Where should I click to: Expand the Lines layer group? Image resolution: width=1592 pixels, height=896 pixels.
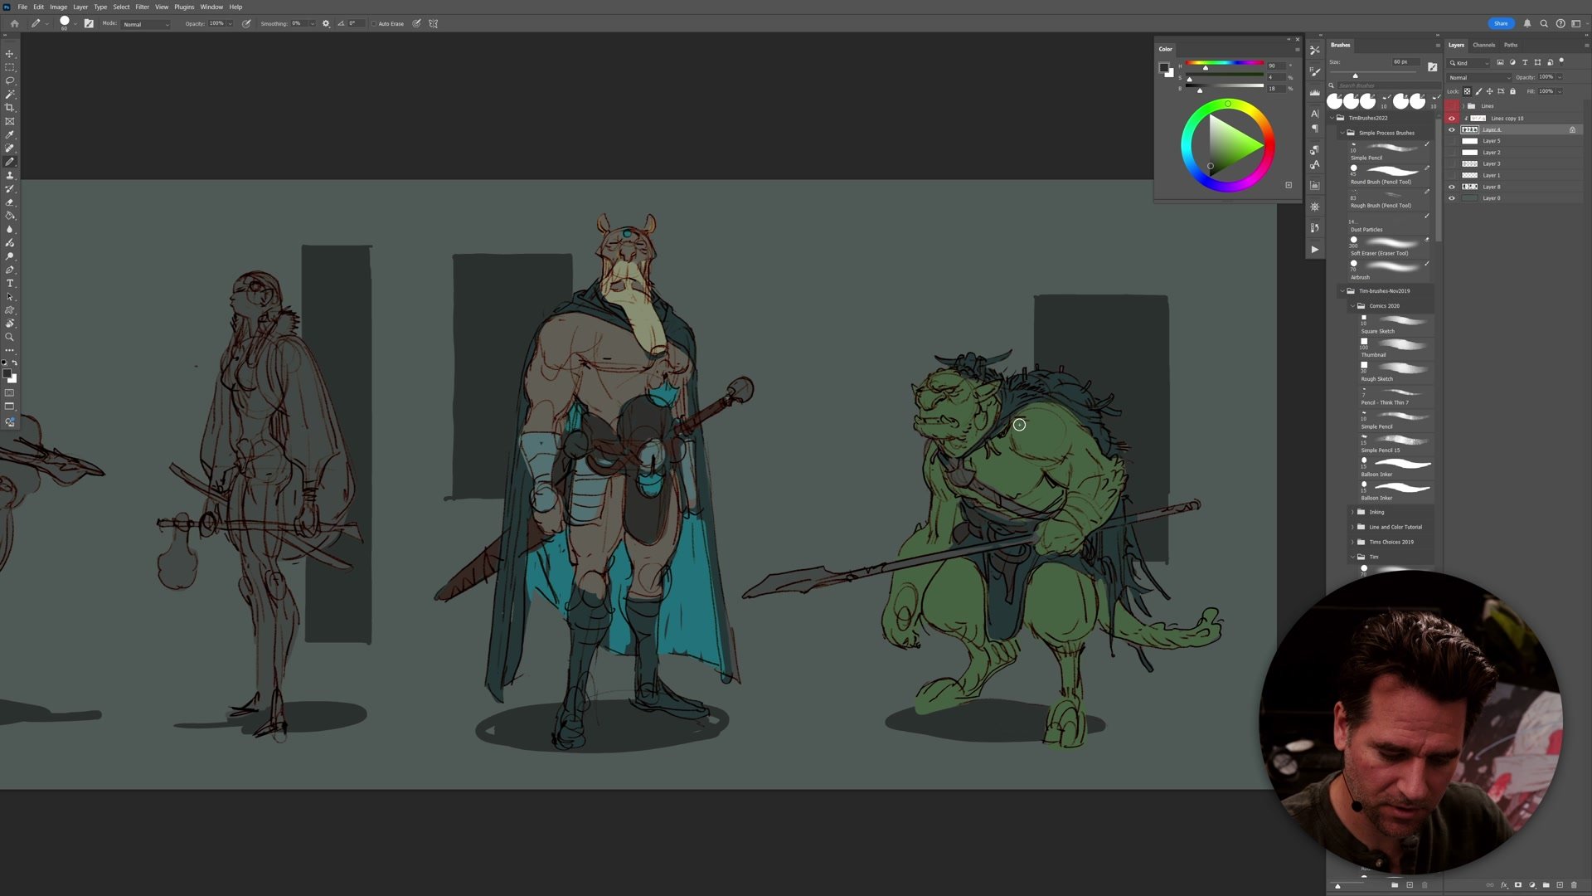pos(1463,106)
